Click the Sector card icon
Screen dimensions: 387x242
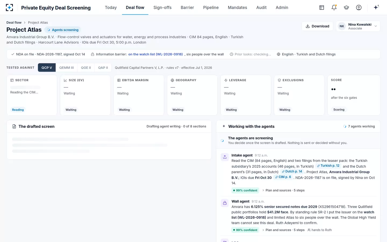(x=12, y=80)
